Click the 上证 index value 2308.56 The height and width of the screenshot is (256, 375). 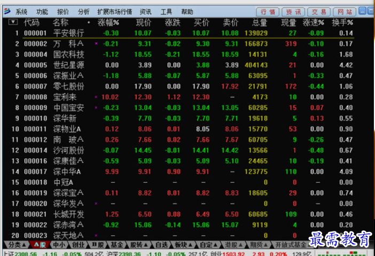(26, 254)
